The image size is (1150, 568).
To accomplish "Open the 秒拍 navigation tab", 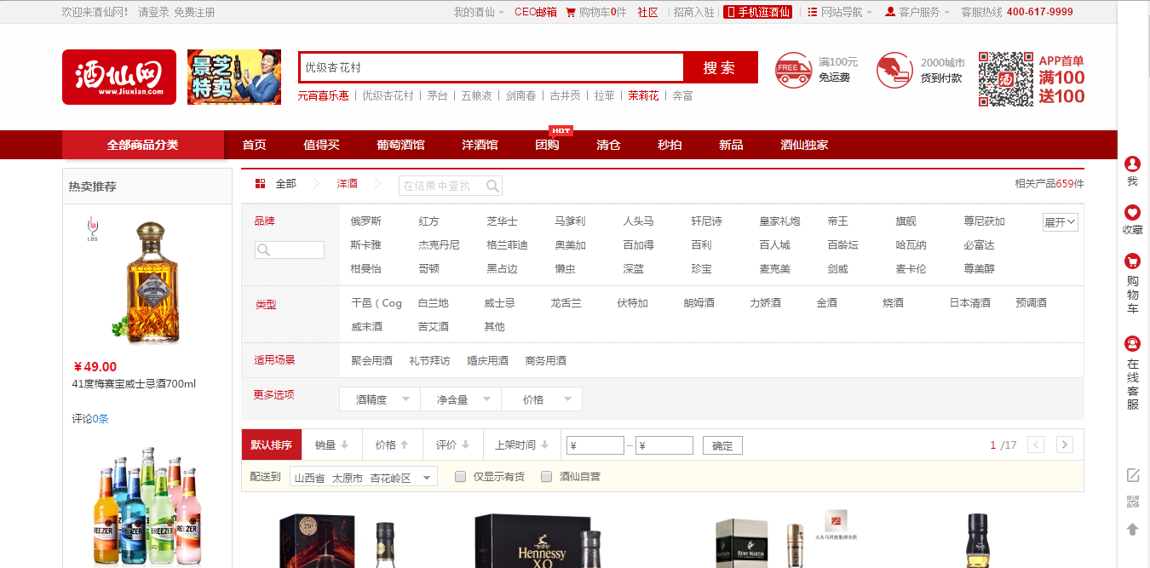I will (x=670, y=145).
